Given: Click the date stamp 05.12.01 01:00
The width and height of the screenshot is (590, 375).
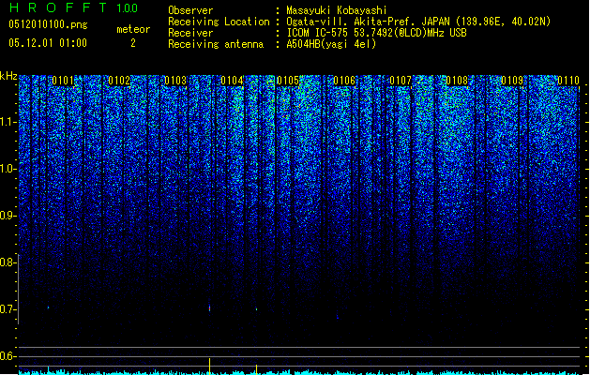Looking at the screenshot, I should point(48,43).
